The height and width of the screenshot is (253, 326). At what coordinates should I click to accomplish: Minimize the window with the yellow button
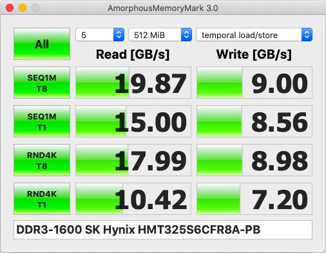(23, 8)
